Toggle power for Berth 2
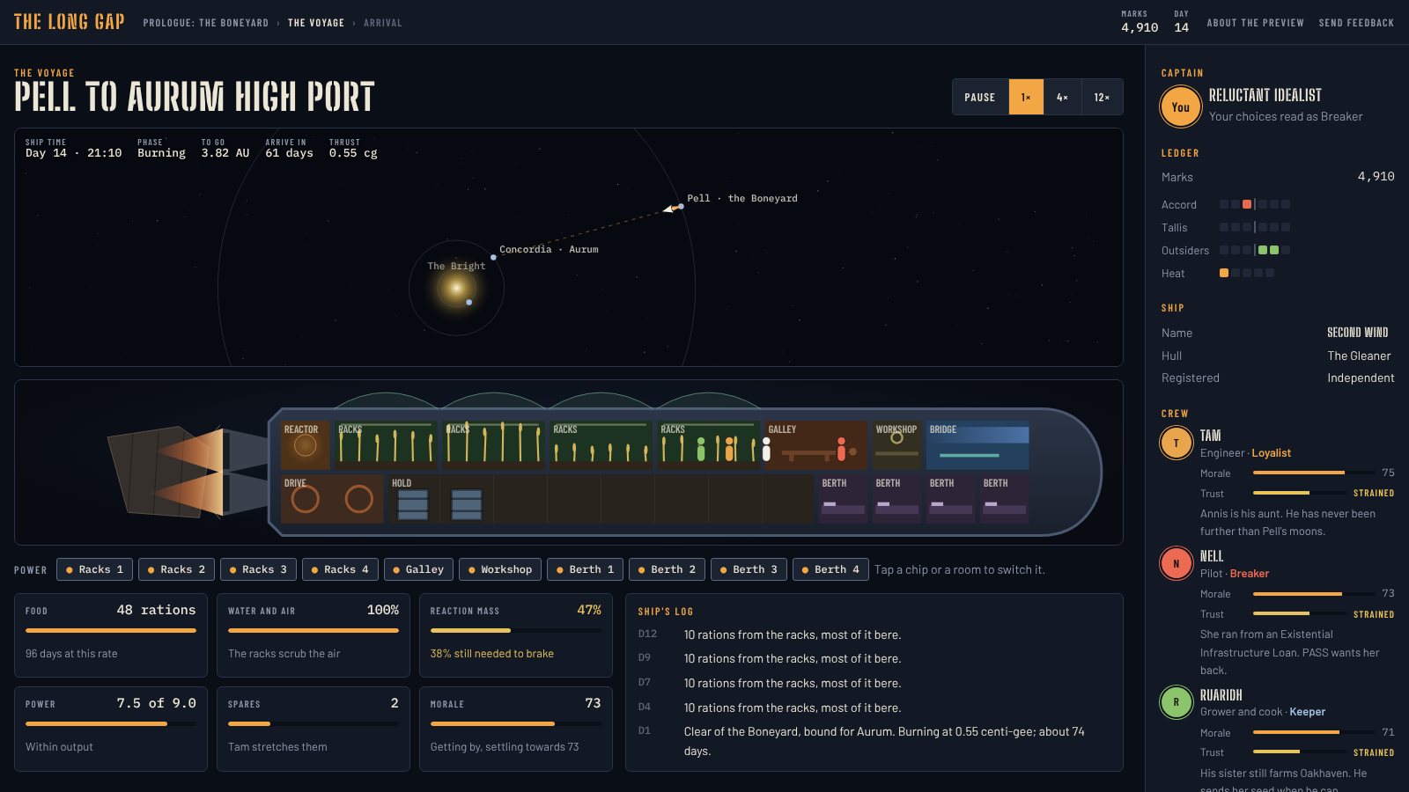1409x792 pixels. 667,569
